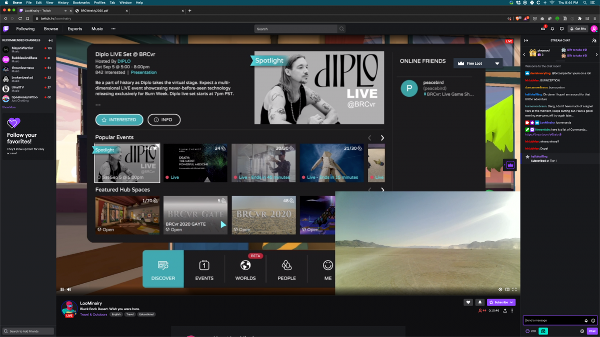Open Profiles menu in menu bar
The image size is (600, 337).
(x=99, y=2)
